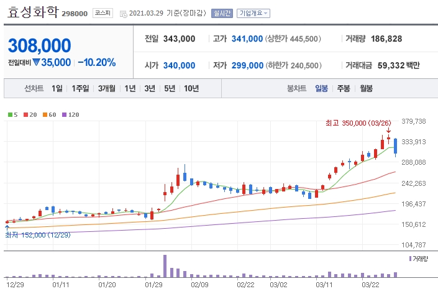Screen dimensions: 438x299
Task: Select the 1주일 line chart tab
Action: point(80,89)
